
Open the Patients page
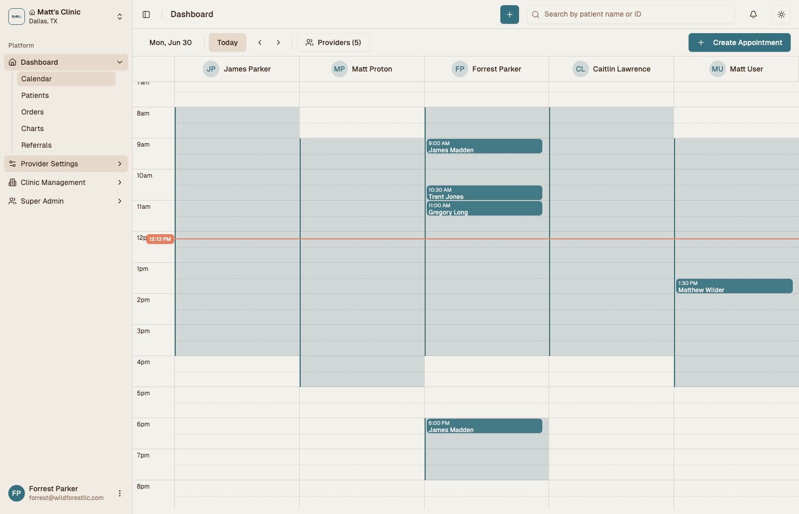point(35,95)
